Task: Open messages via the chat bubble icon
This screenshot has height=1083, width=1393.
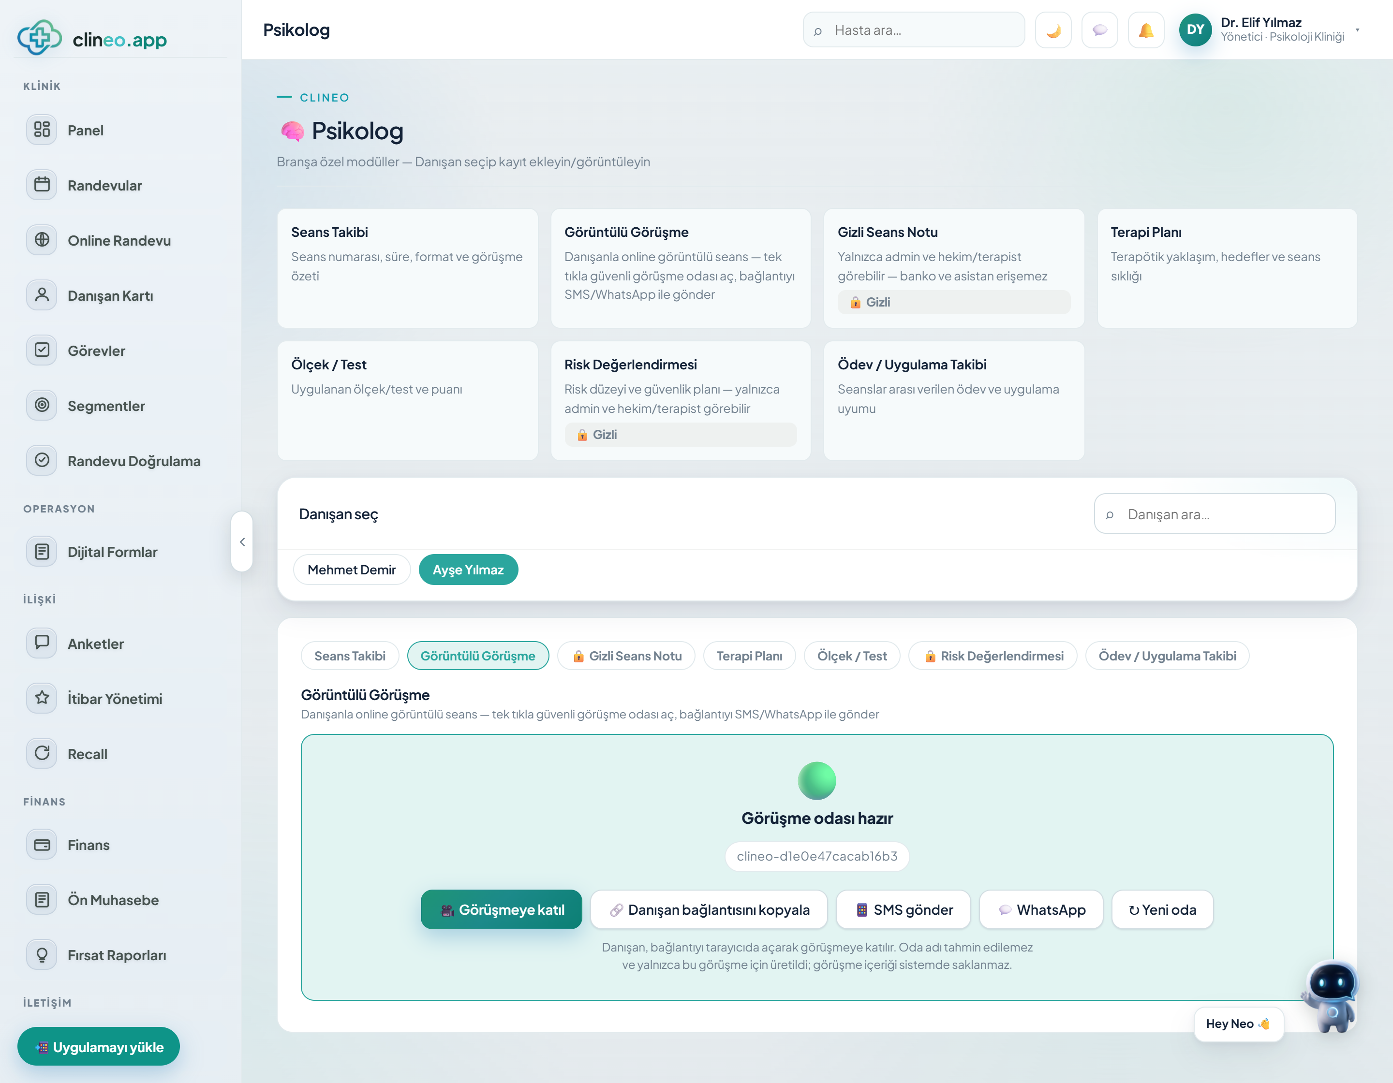Action: point(1099,30)
